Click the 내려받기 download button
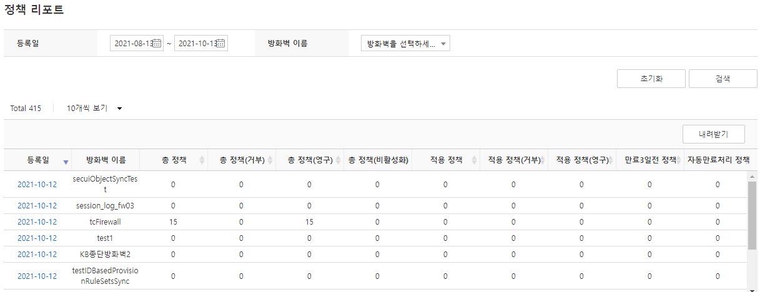 coord(714,134)
